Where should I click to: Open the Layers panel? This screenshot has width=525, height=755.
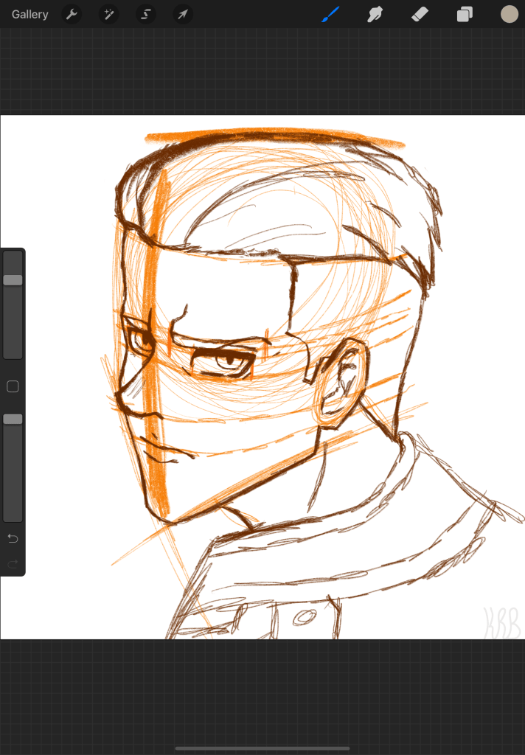pos(465,15)
